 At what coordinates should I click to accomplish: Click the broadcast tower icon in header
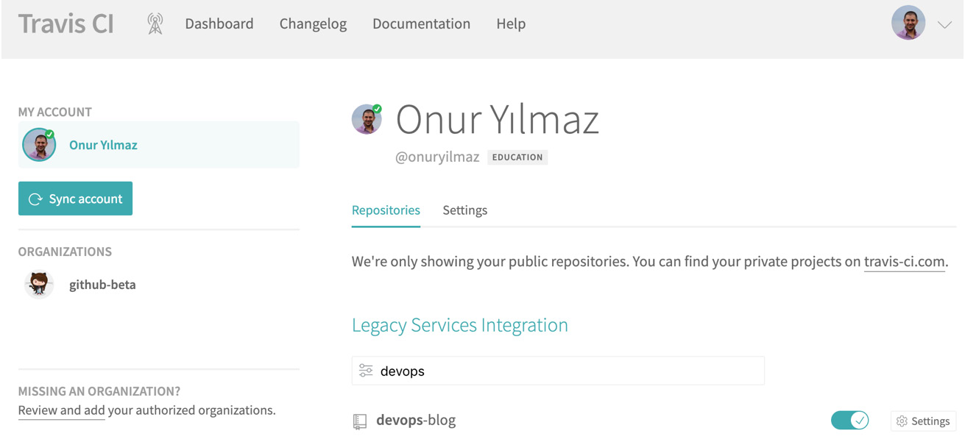[155, 24]
